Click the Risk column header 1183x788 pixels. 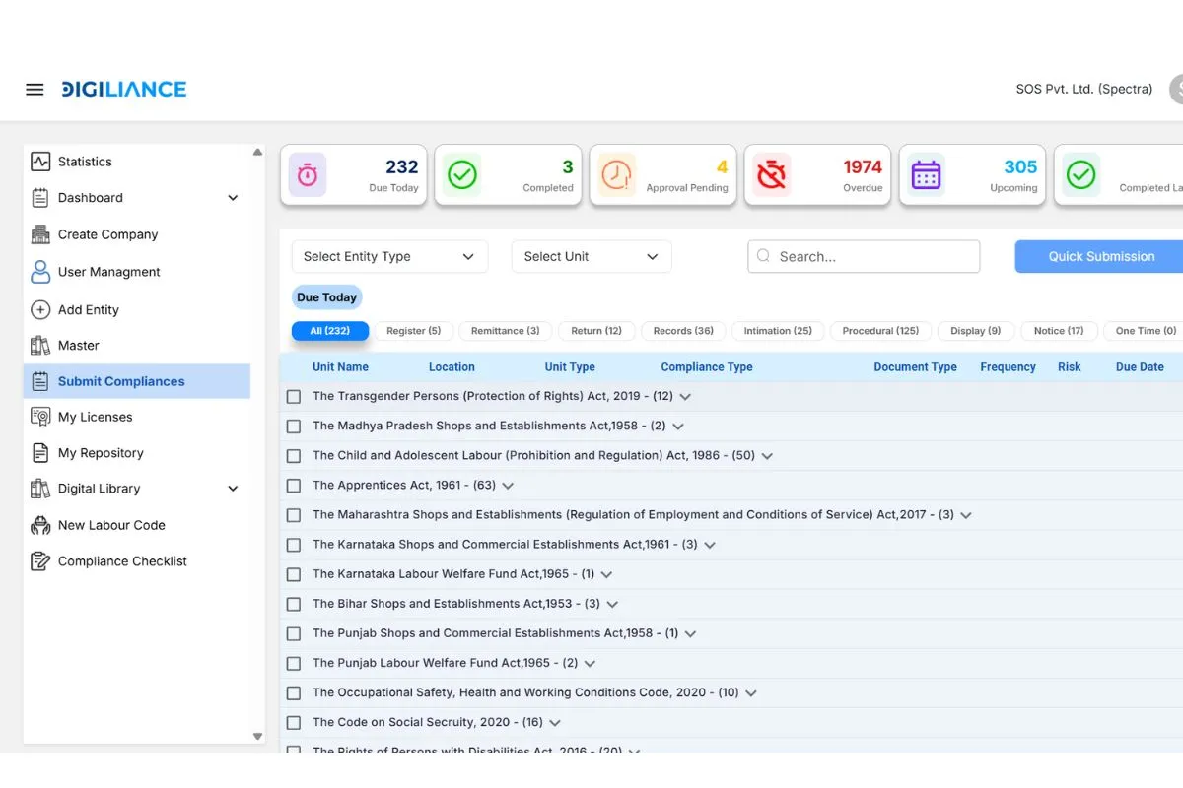tap(1070, 367)
